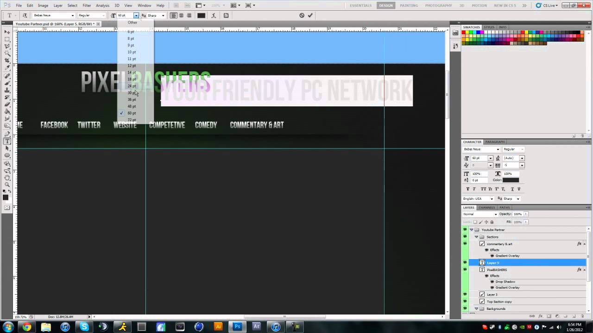Hide the Layer 5 text layer
The width and height of the screenshot is (593, 333).
pyautogui.click(x=465, y=263)
